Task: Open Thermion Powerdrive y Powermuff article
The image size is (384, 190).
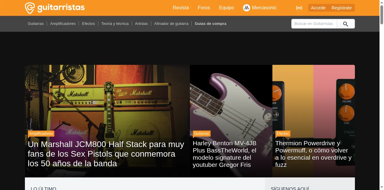Action: tap(313, 154)
